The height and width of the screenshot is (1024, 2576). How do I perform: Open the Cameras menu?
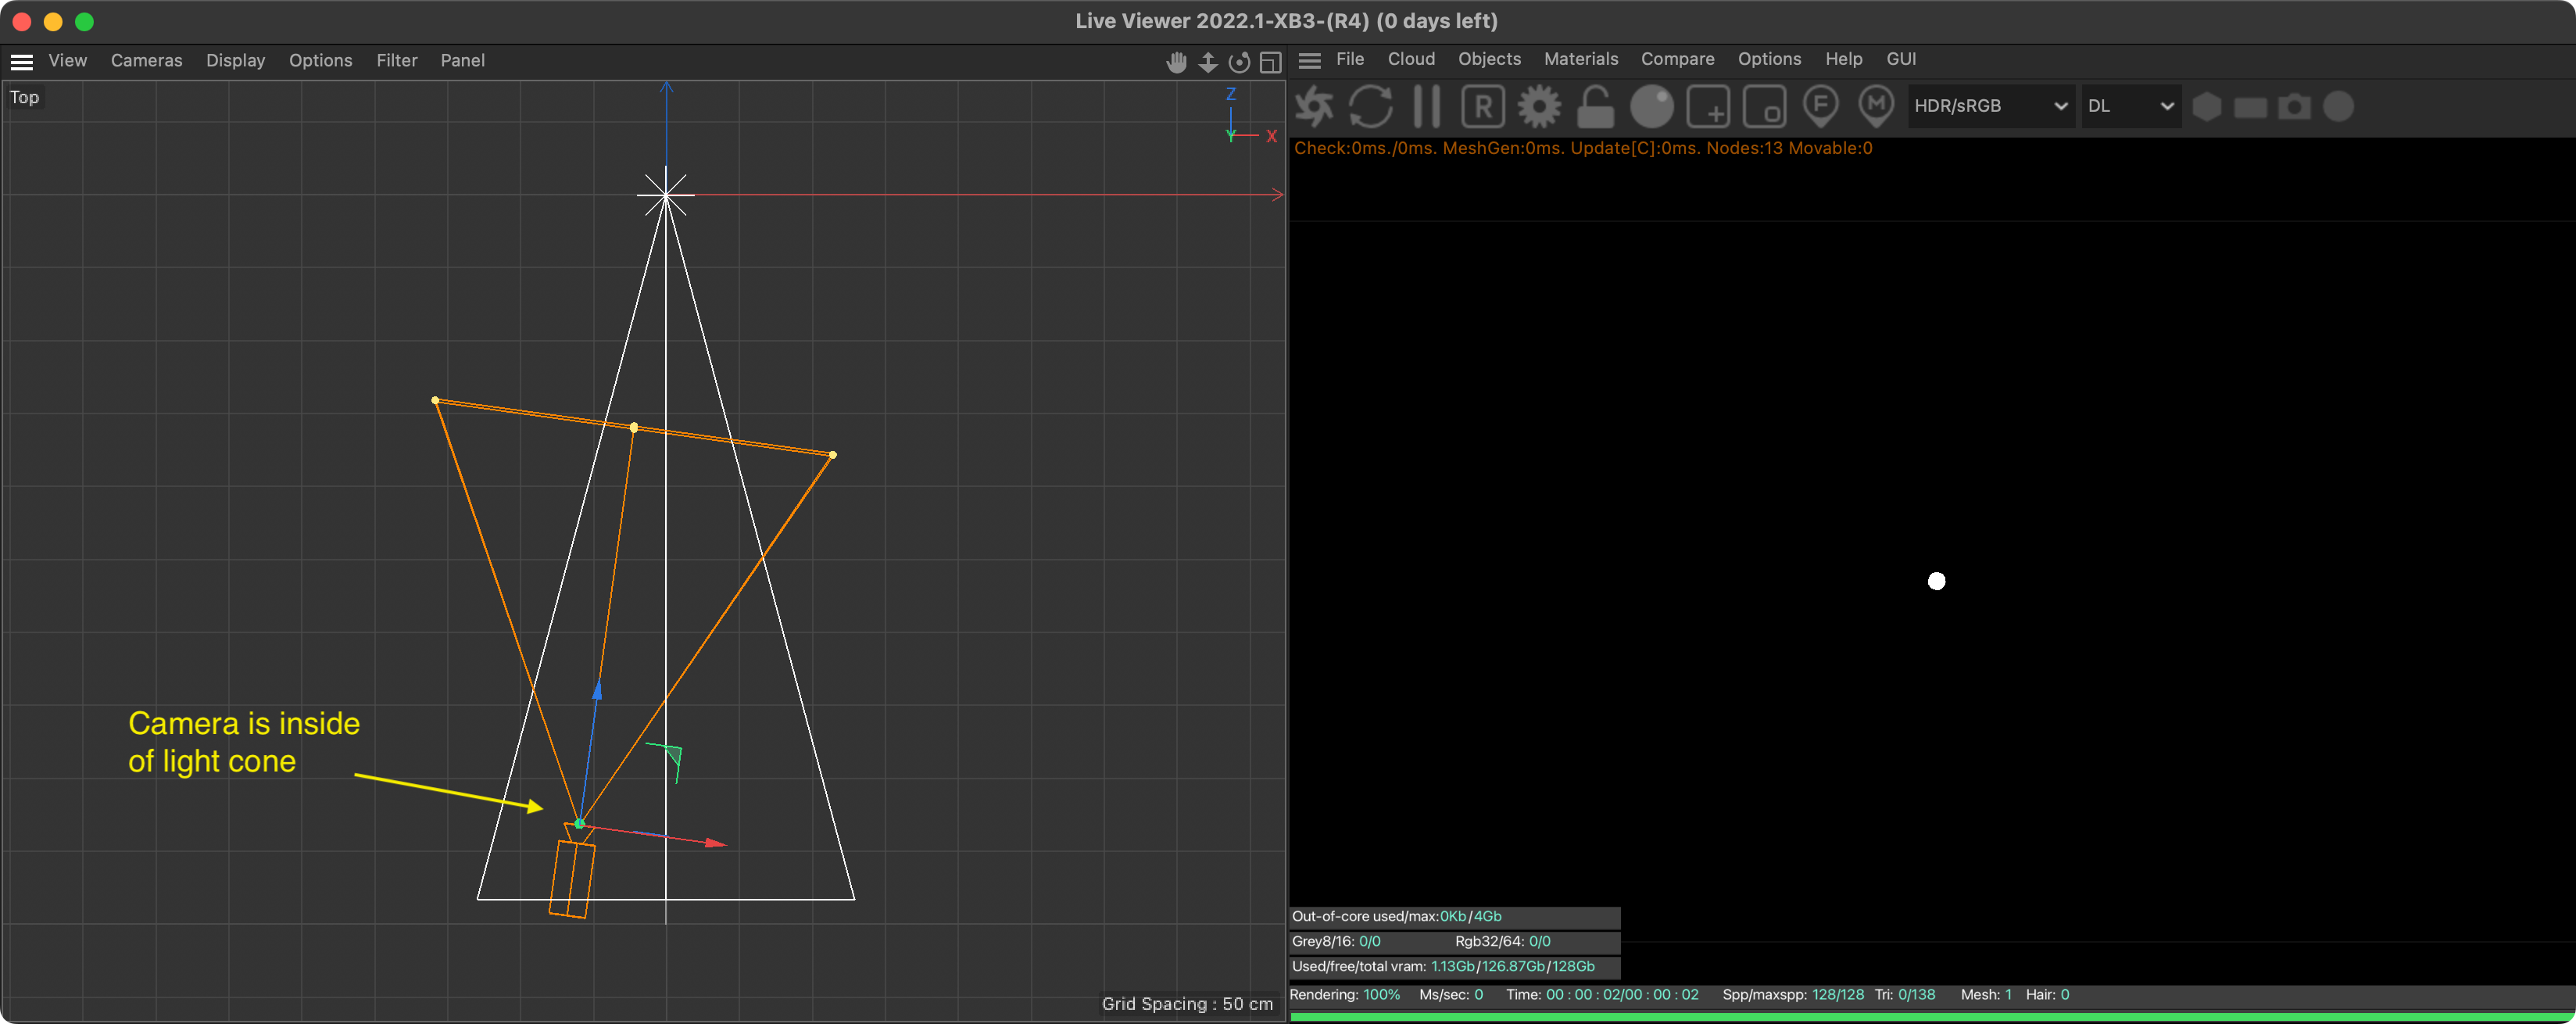pos(146,61)
